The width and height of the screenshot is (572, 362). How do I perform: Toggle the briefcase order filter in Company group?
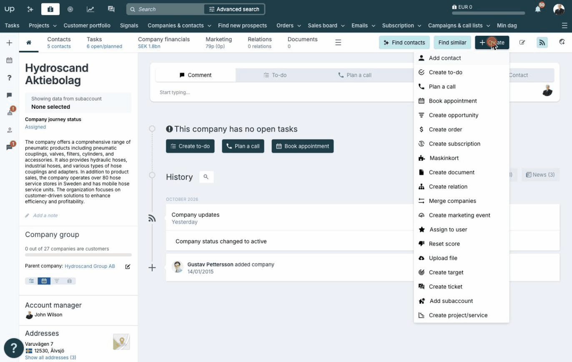(x=69, y=281)
